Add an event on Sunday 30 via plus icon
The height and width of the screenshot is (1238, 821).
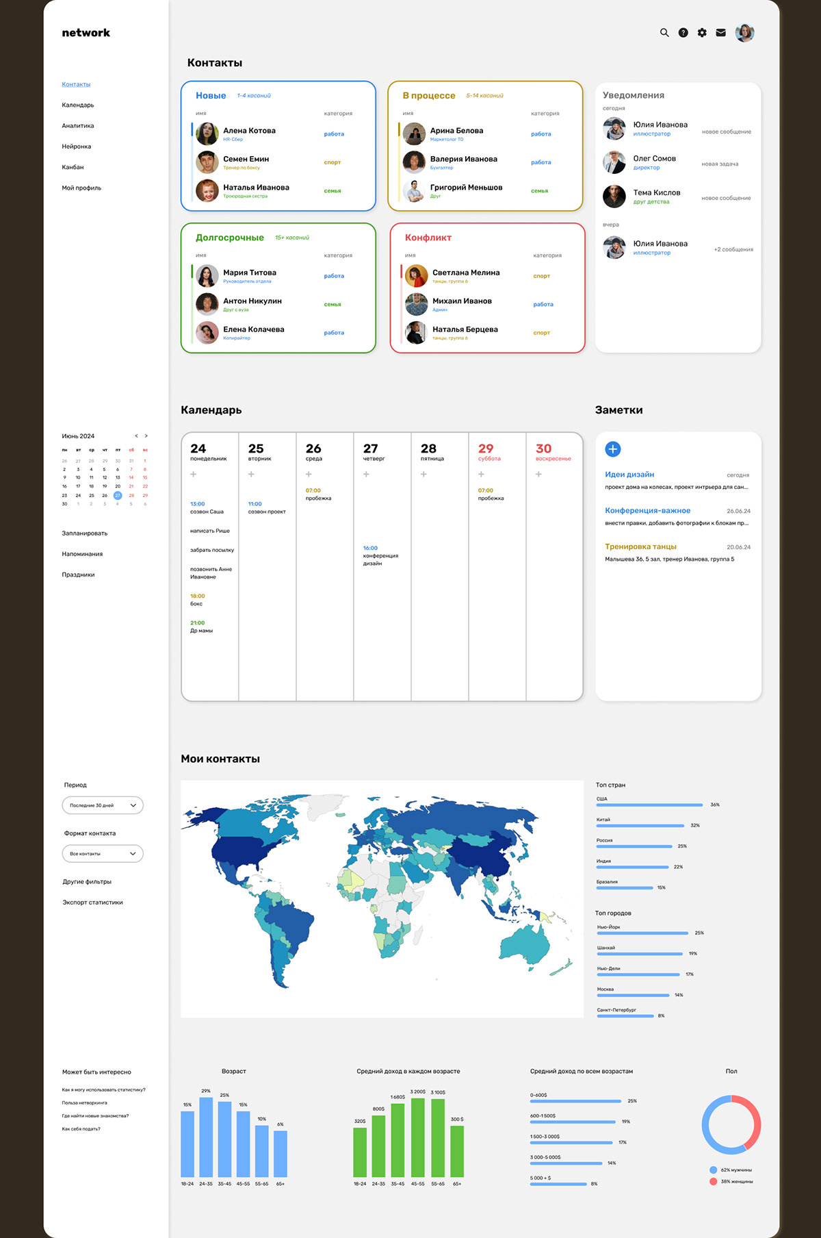click(538, 475)
